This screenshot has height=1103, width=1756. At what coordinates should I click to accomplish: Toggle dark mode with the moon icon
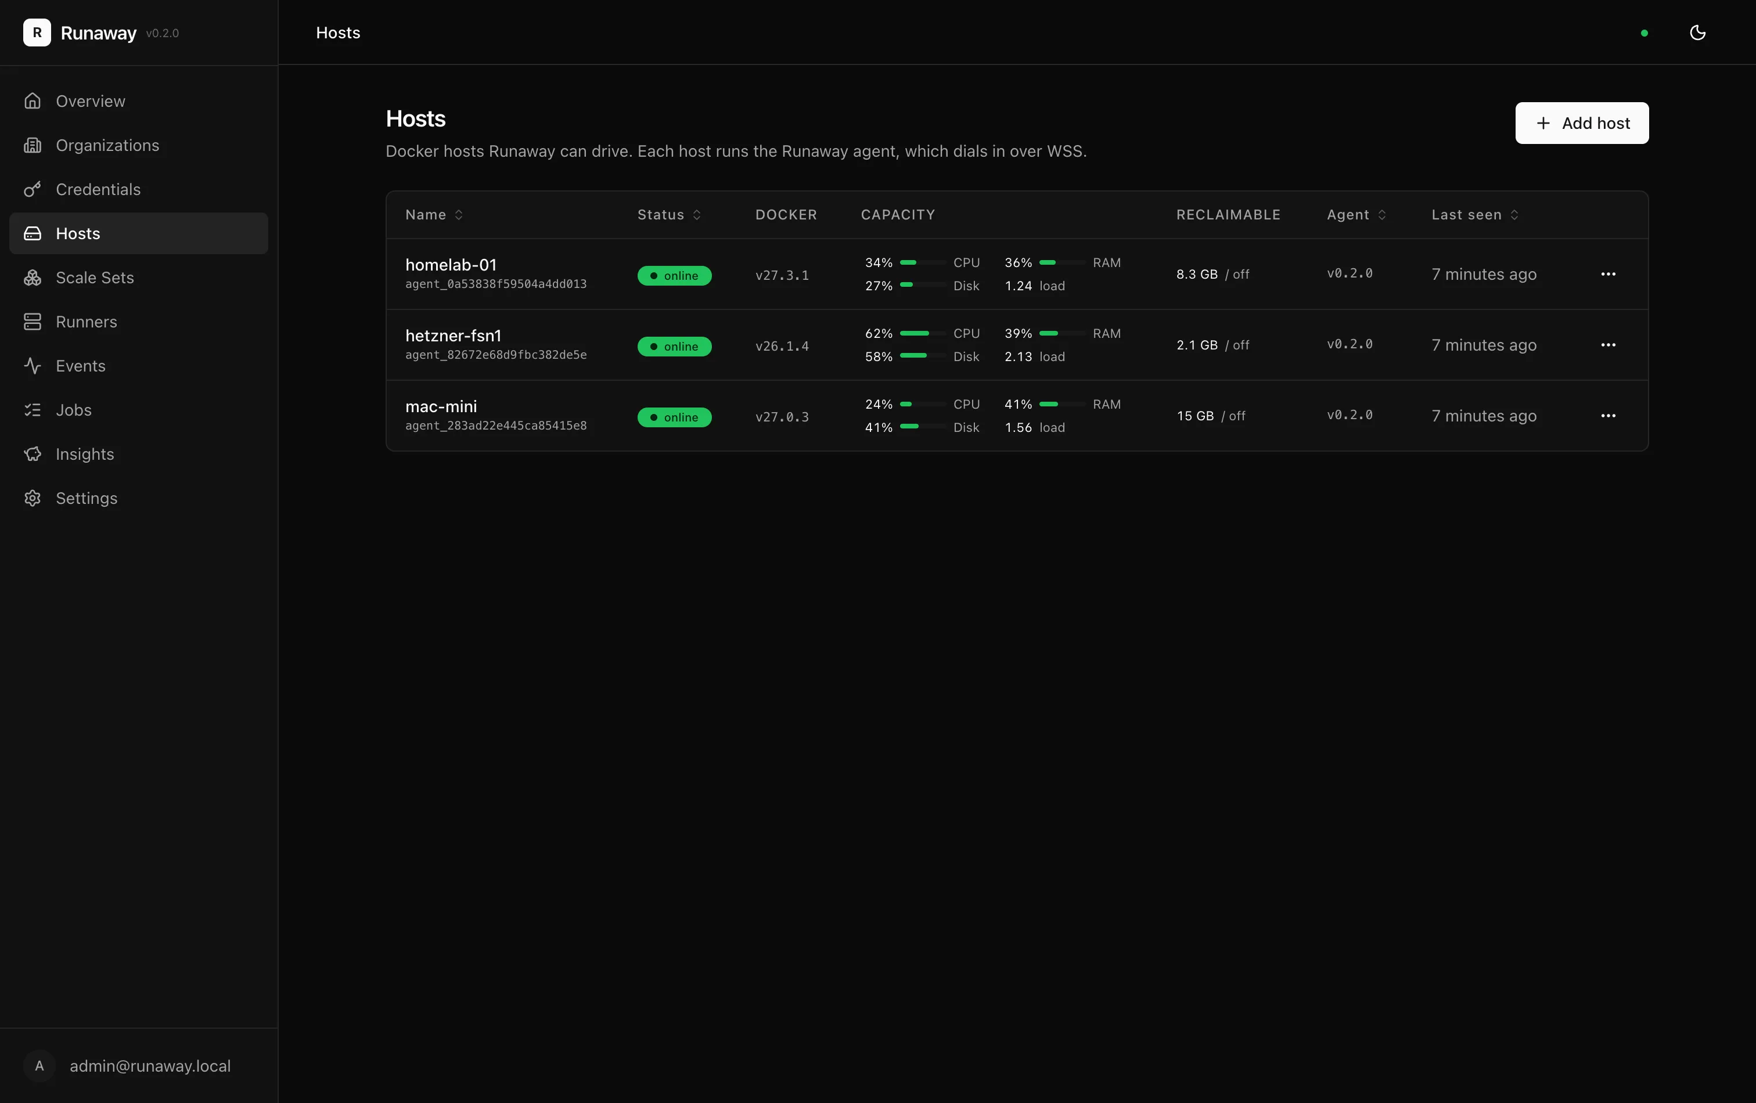click(x=1698, y=33)
